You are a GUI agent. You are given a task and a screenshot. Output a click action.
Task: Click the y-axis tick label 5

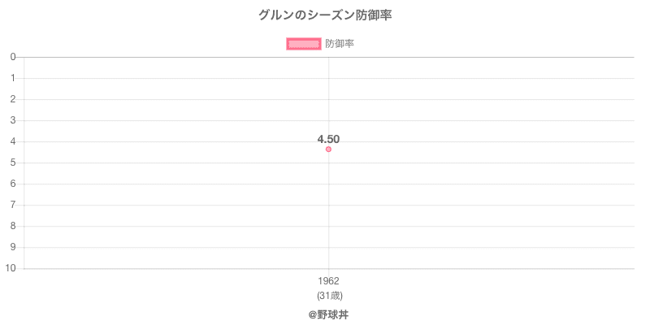14,162
